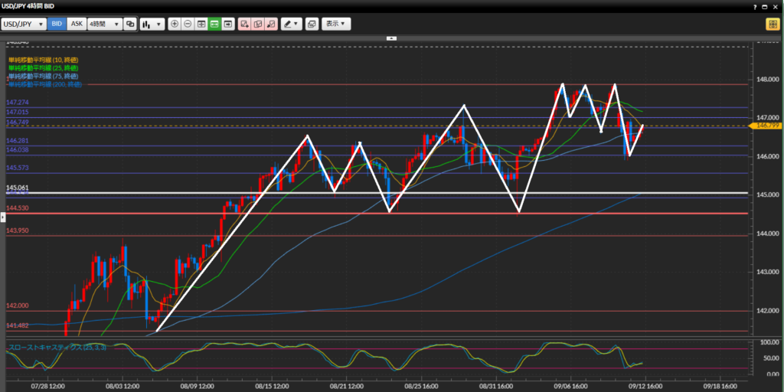Open the chart type candlestick dropdown
This screenshot has height=392, width=784.
(x=152, y=24)
